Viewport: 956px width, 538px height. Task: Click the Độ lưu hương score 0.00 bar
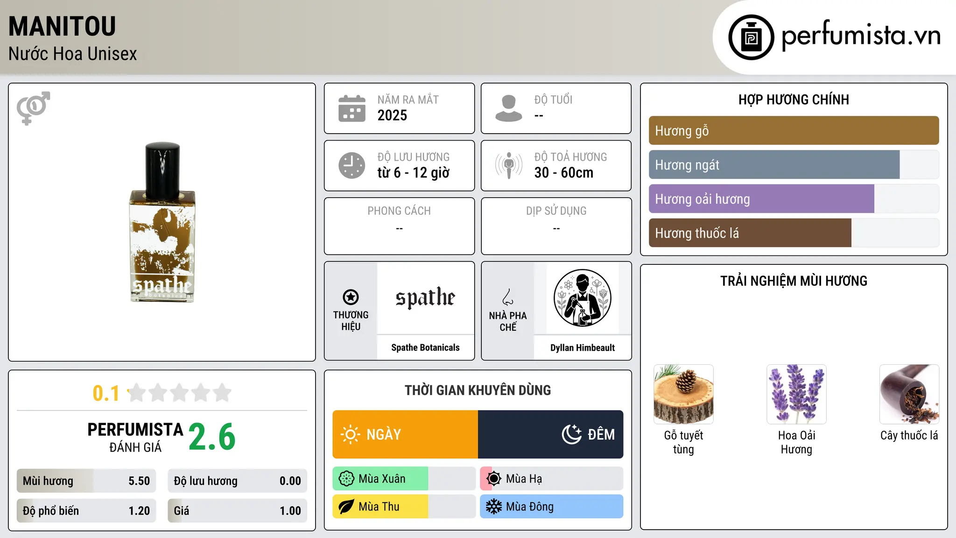238,481
